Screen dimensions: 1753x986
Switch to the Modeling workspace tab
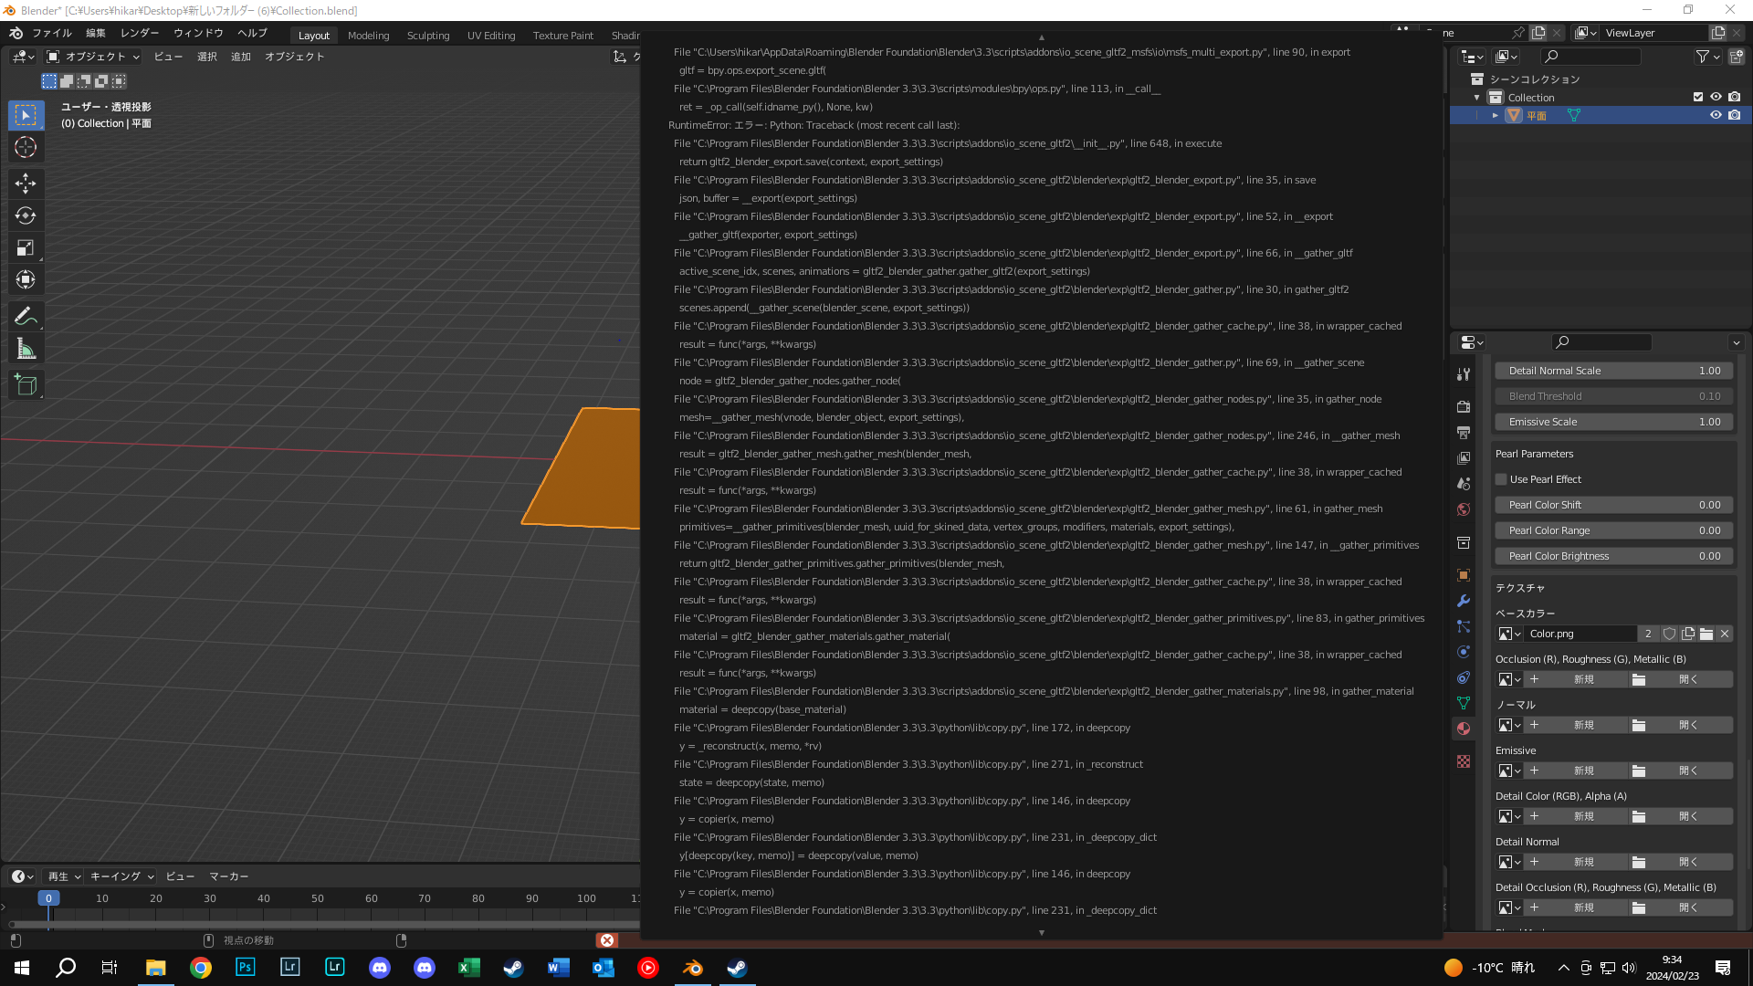tap(368, 36)
